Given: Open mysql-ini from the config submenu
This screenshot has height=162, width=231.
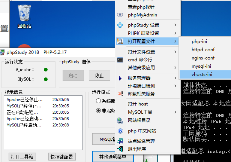Looking at the screenshot, I should tap(205, 66).
